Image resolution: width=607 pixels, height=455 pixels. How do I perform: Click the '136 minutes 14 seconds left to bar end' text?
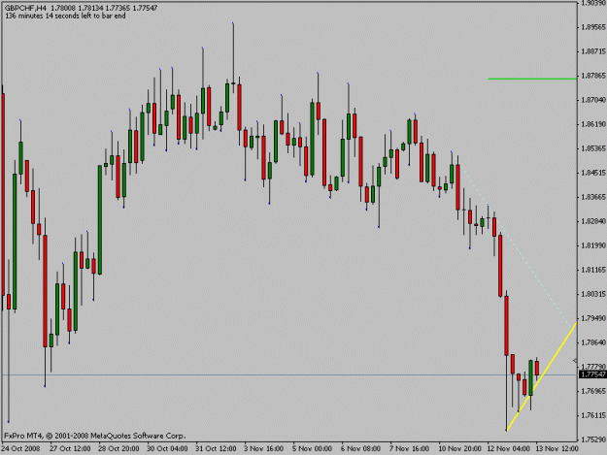click(65, 16)
